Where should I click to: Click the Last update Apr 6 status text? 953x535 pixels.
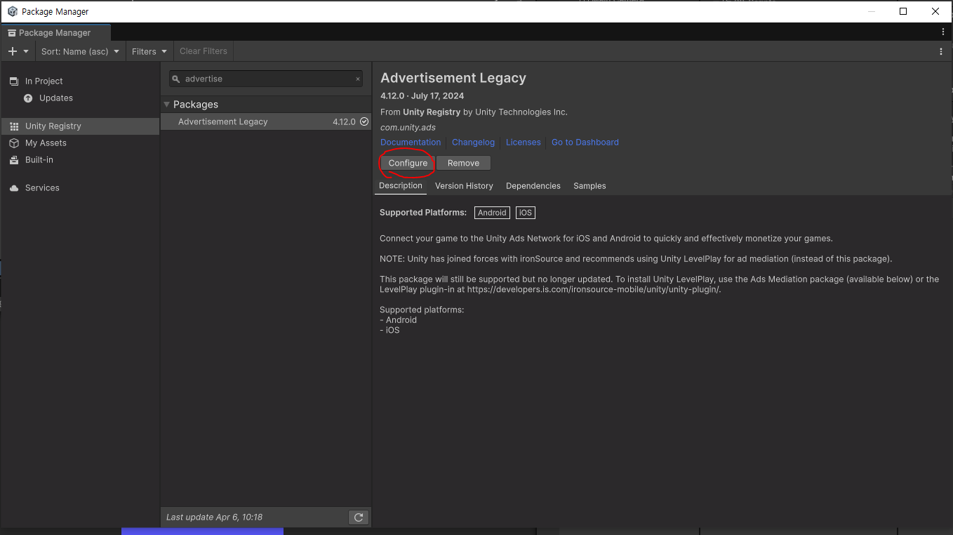click(214, 517)
